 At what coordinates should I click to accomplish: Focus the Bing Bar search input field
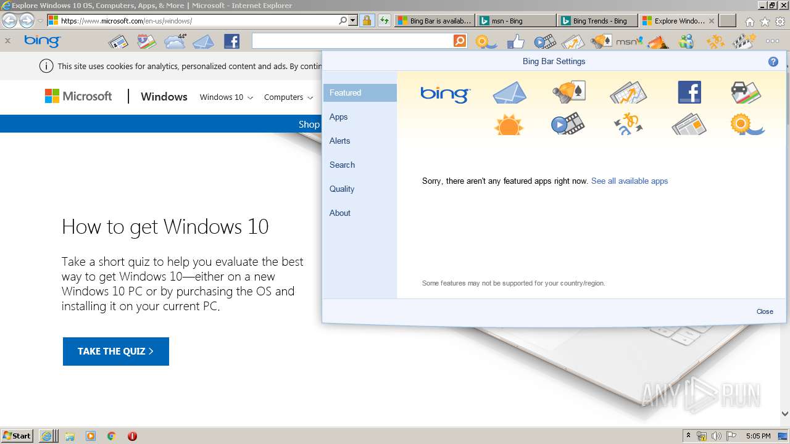pos(352,41)
